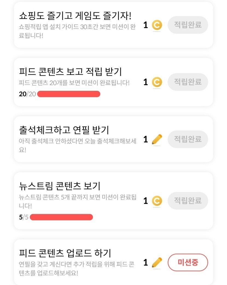The height and width of the screenshot is (285, 227).
Task: Click the 5/5 red progress bar
Action: tap(61, 217)
